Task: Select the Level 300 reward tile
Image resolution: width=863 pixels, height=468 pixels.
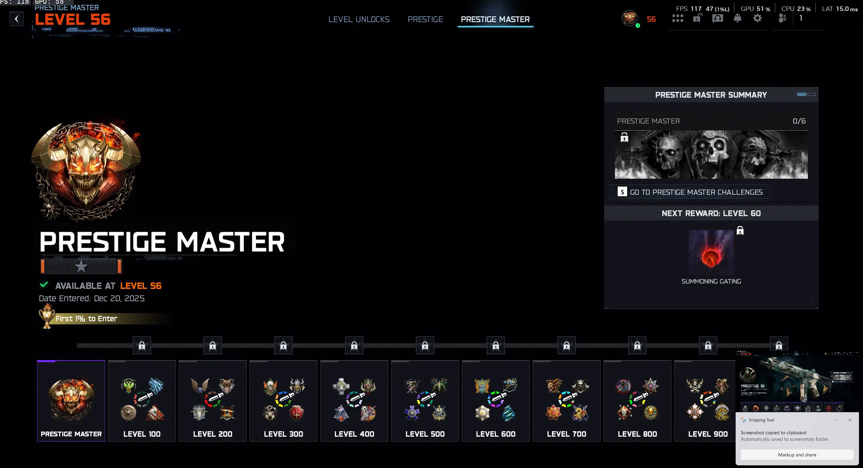Action: [283, 401]
